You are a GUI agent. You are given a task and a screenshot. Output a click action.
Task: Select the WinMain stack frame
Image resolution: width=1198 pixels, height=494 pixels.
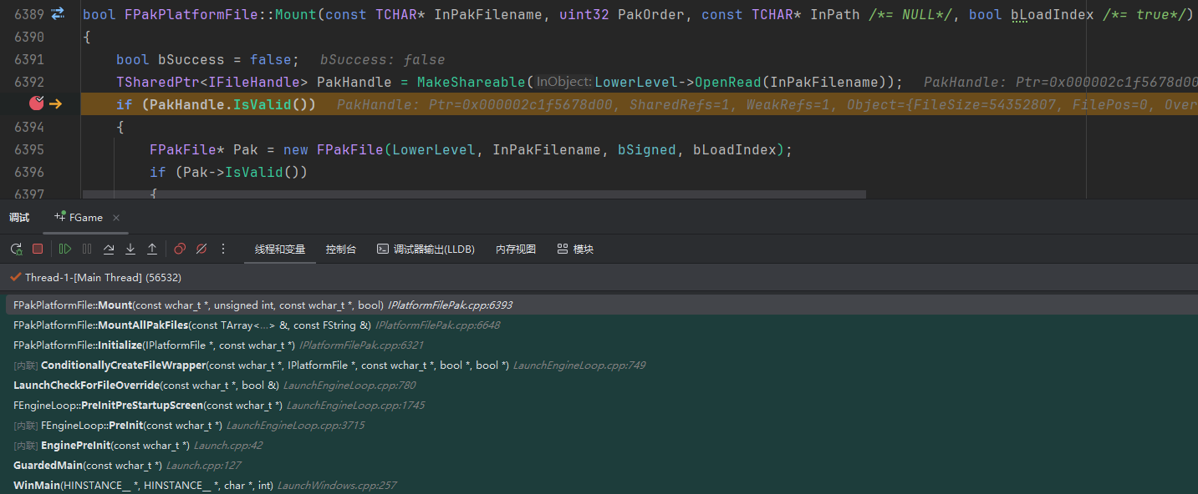click(x=143, y=486)
